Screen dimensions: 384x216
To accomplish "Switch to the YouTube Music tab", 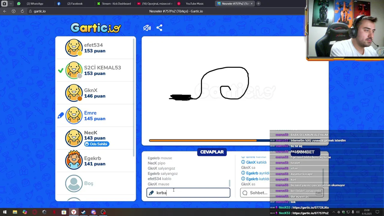I will 194,4.
